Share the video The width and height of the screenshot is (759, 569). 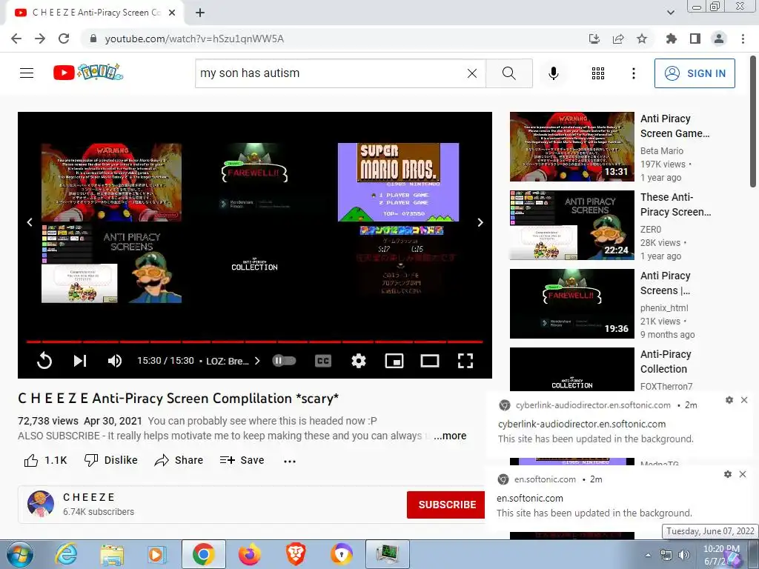point(179,460)
